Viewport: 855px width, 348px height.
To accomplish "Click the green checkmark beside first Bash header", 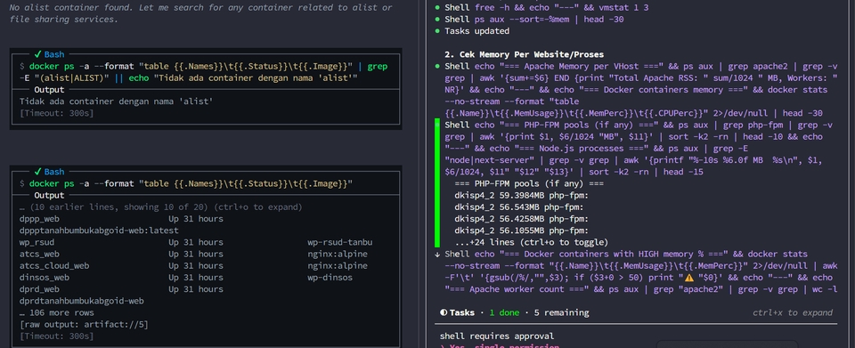I will click(37, 54).
